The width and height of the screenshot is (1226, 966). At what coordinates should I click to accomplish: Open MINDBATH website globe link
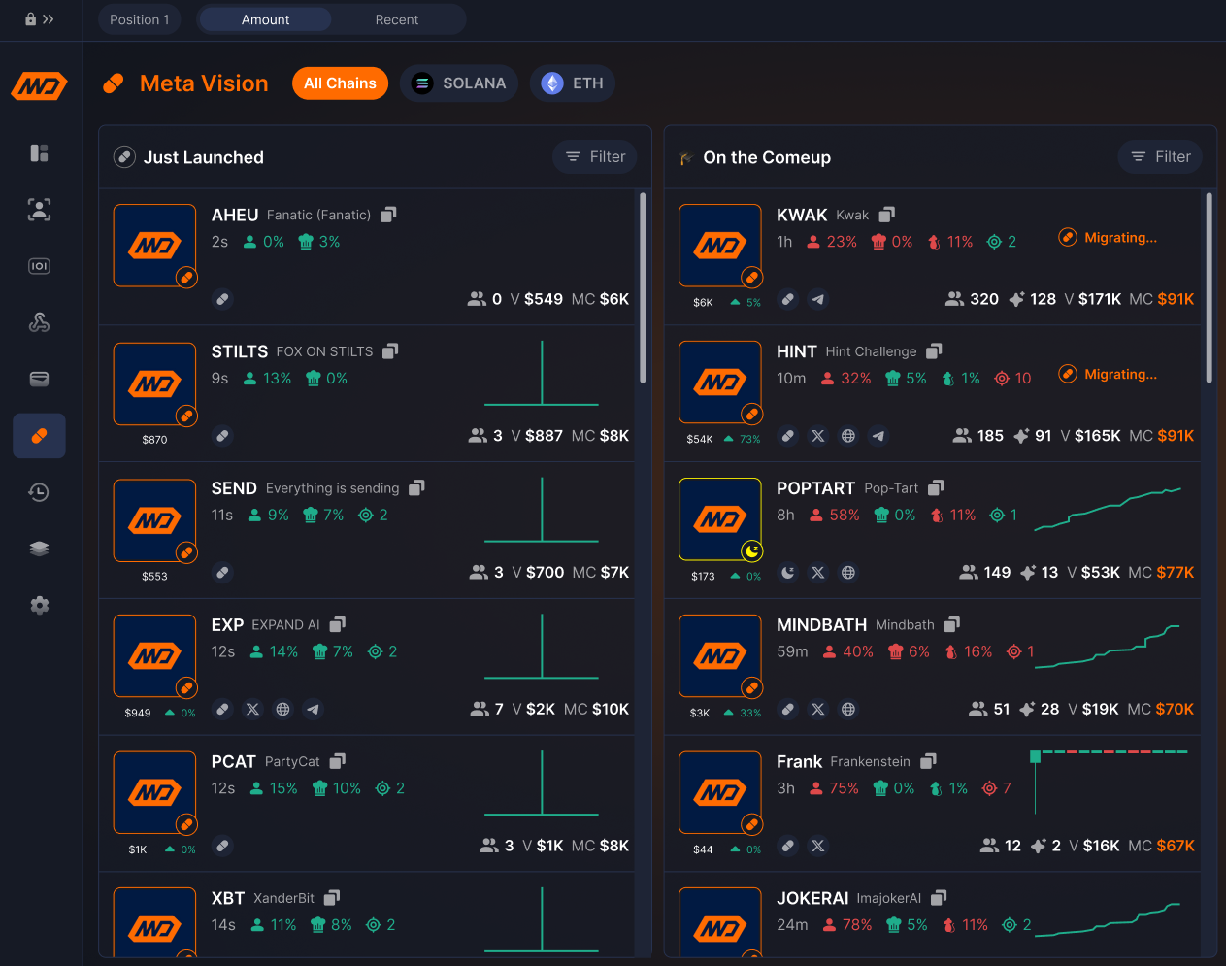click(x=848, y=710)
